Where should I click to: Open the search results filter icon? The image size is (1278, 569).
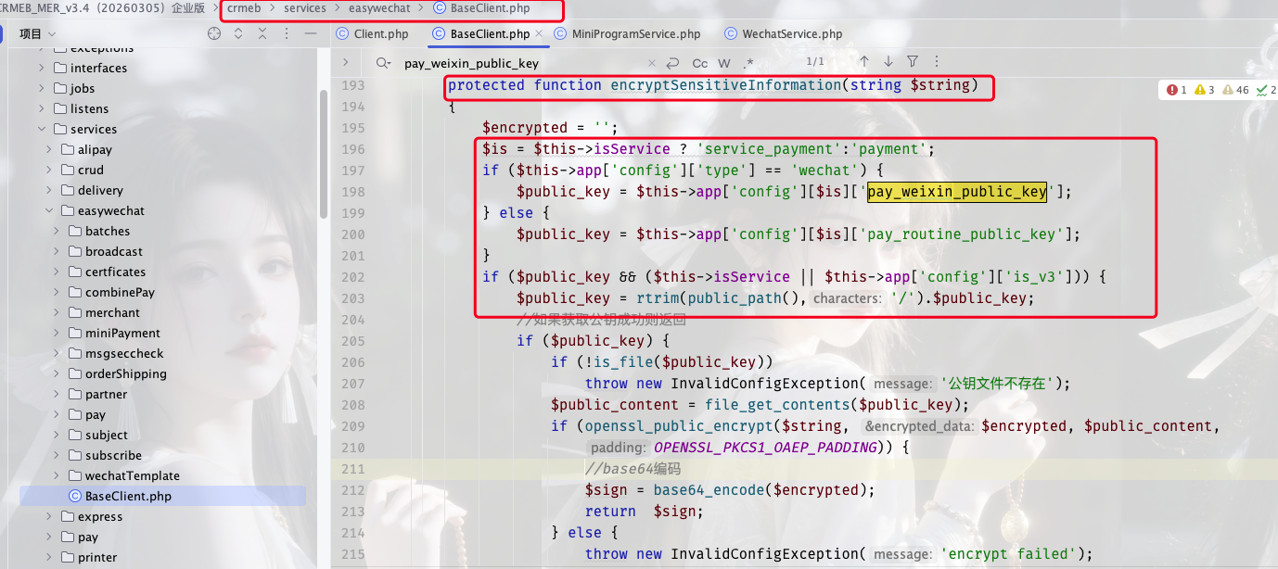pyautogui.click(x=913, y=62)
